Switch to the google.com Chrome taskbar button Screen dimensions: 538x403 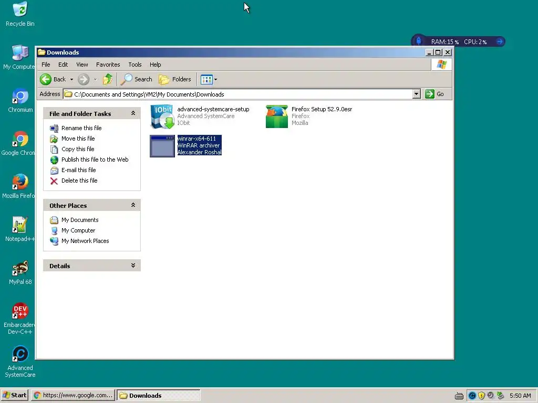click(73, 395)
